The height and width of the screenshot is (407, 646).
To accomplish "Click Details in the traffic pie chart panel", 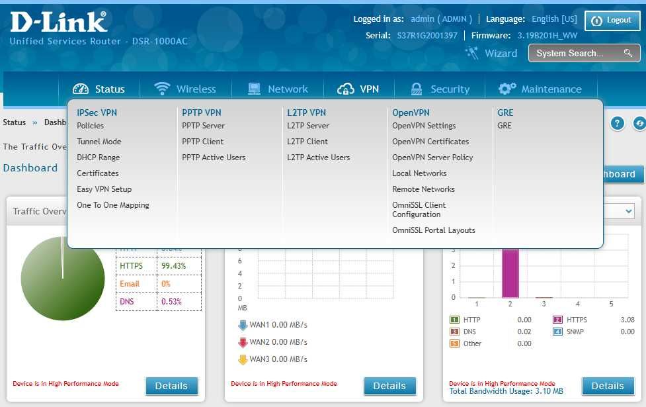I will pos(171,386).
